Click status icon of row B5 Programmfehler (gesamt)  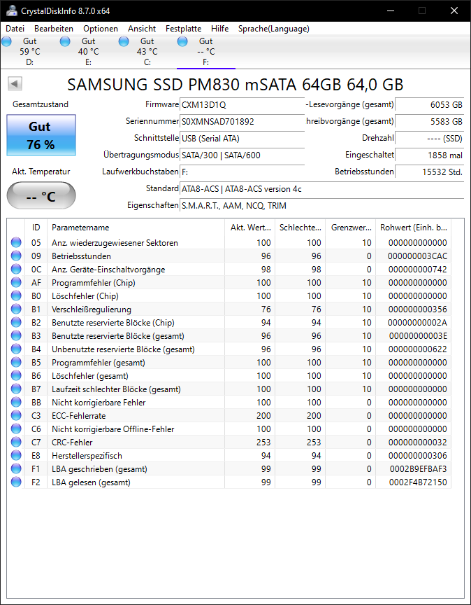(x=16, y=362)
